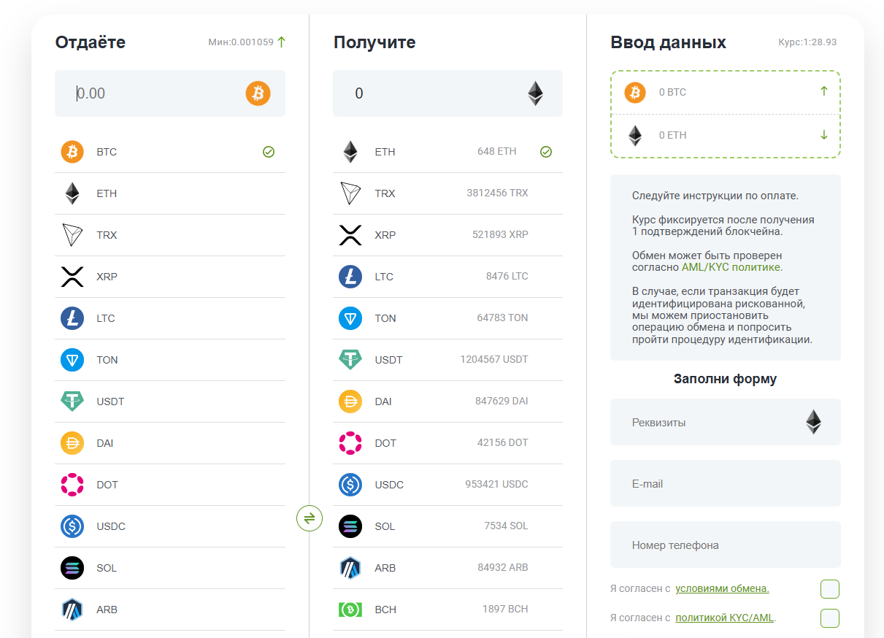Click the 64783 TON reserve amount
This screenshot has width=884, height=638.
(502, 318)
